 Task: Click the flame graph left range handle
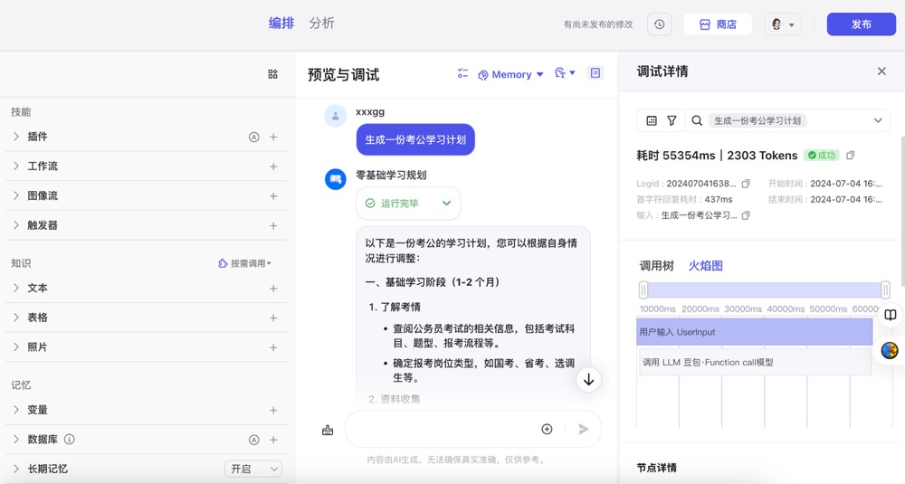(643, 289)
